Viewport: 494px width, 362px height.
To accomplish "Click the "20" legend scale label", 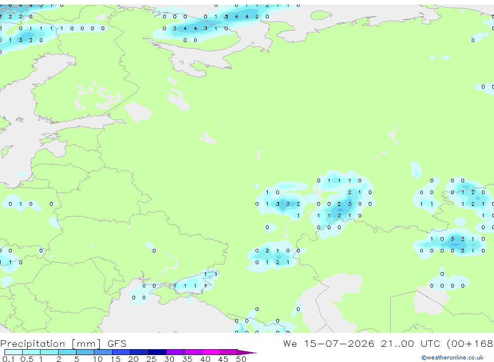I will 133,359.
